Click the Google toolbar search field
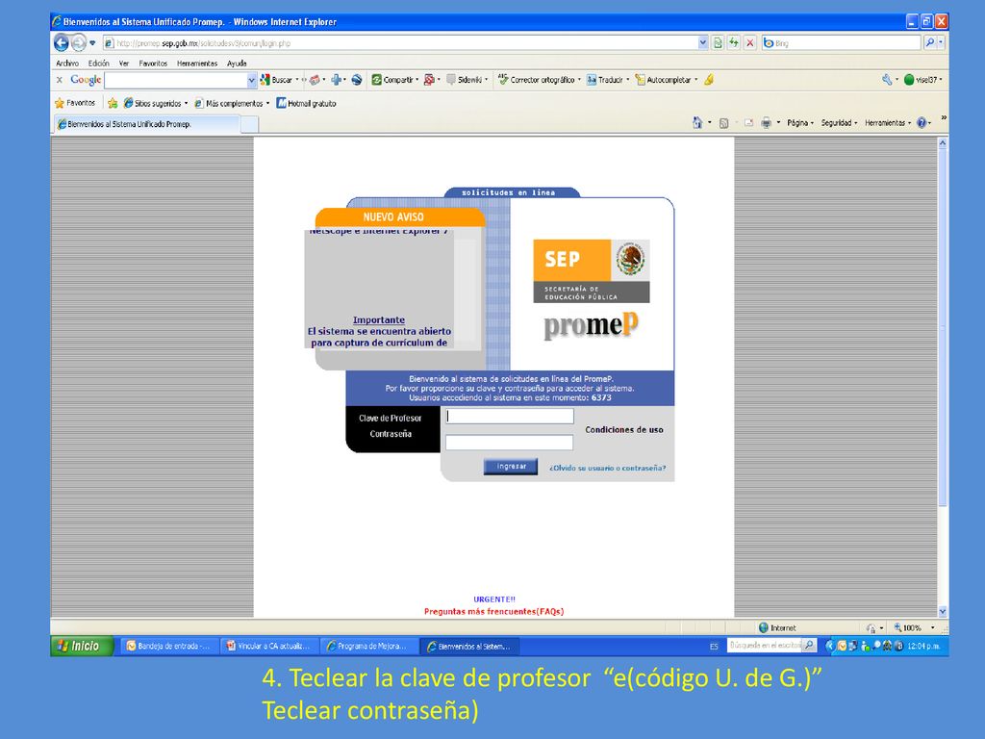The width and height of the screenshot is (985, 739). point(175,80)
